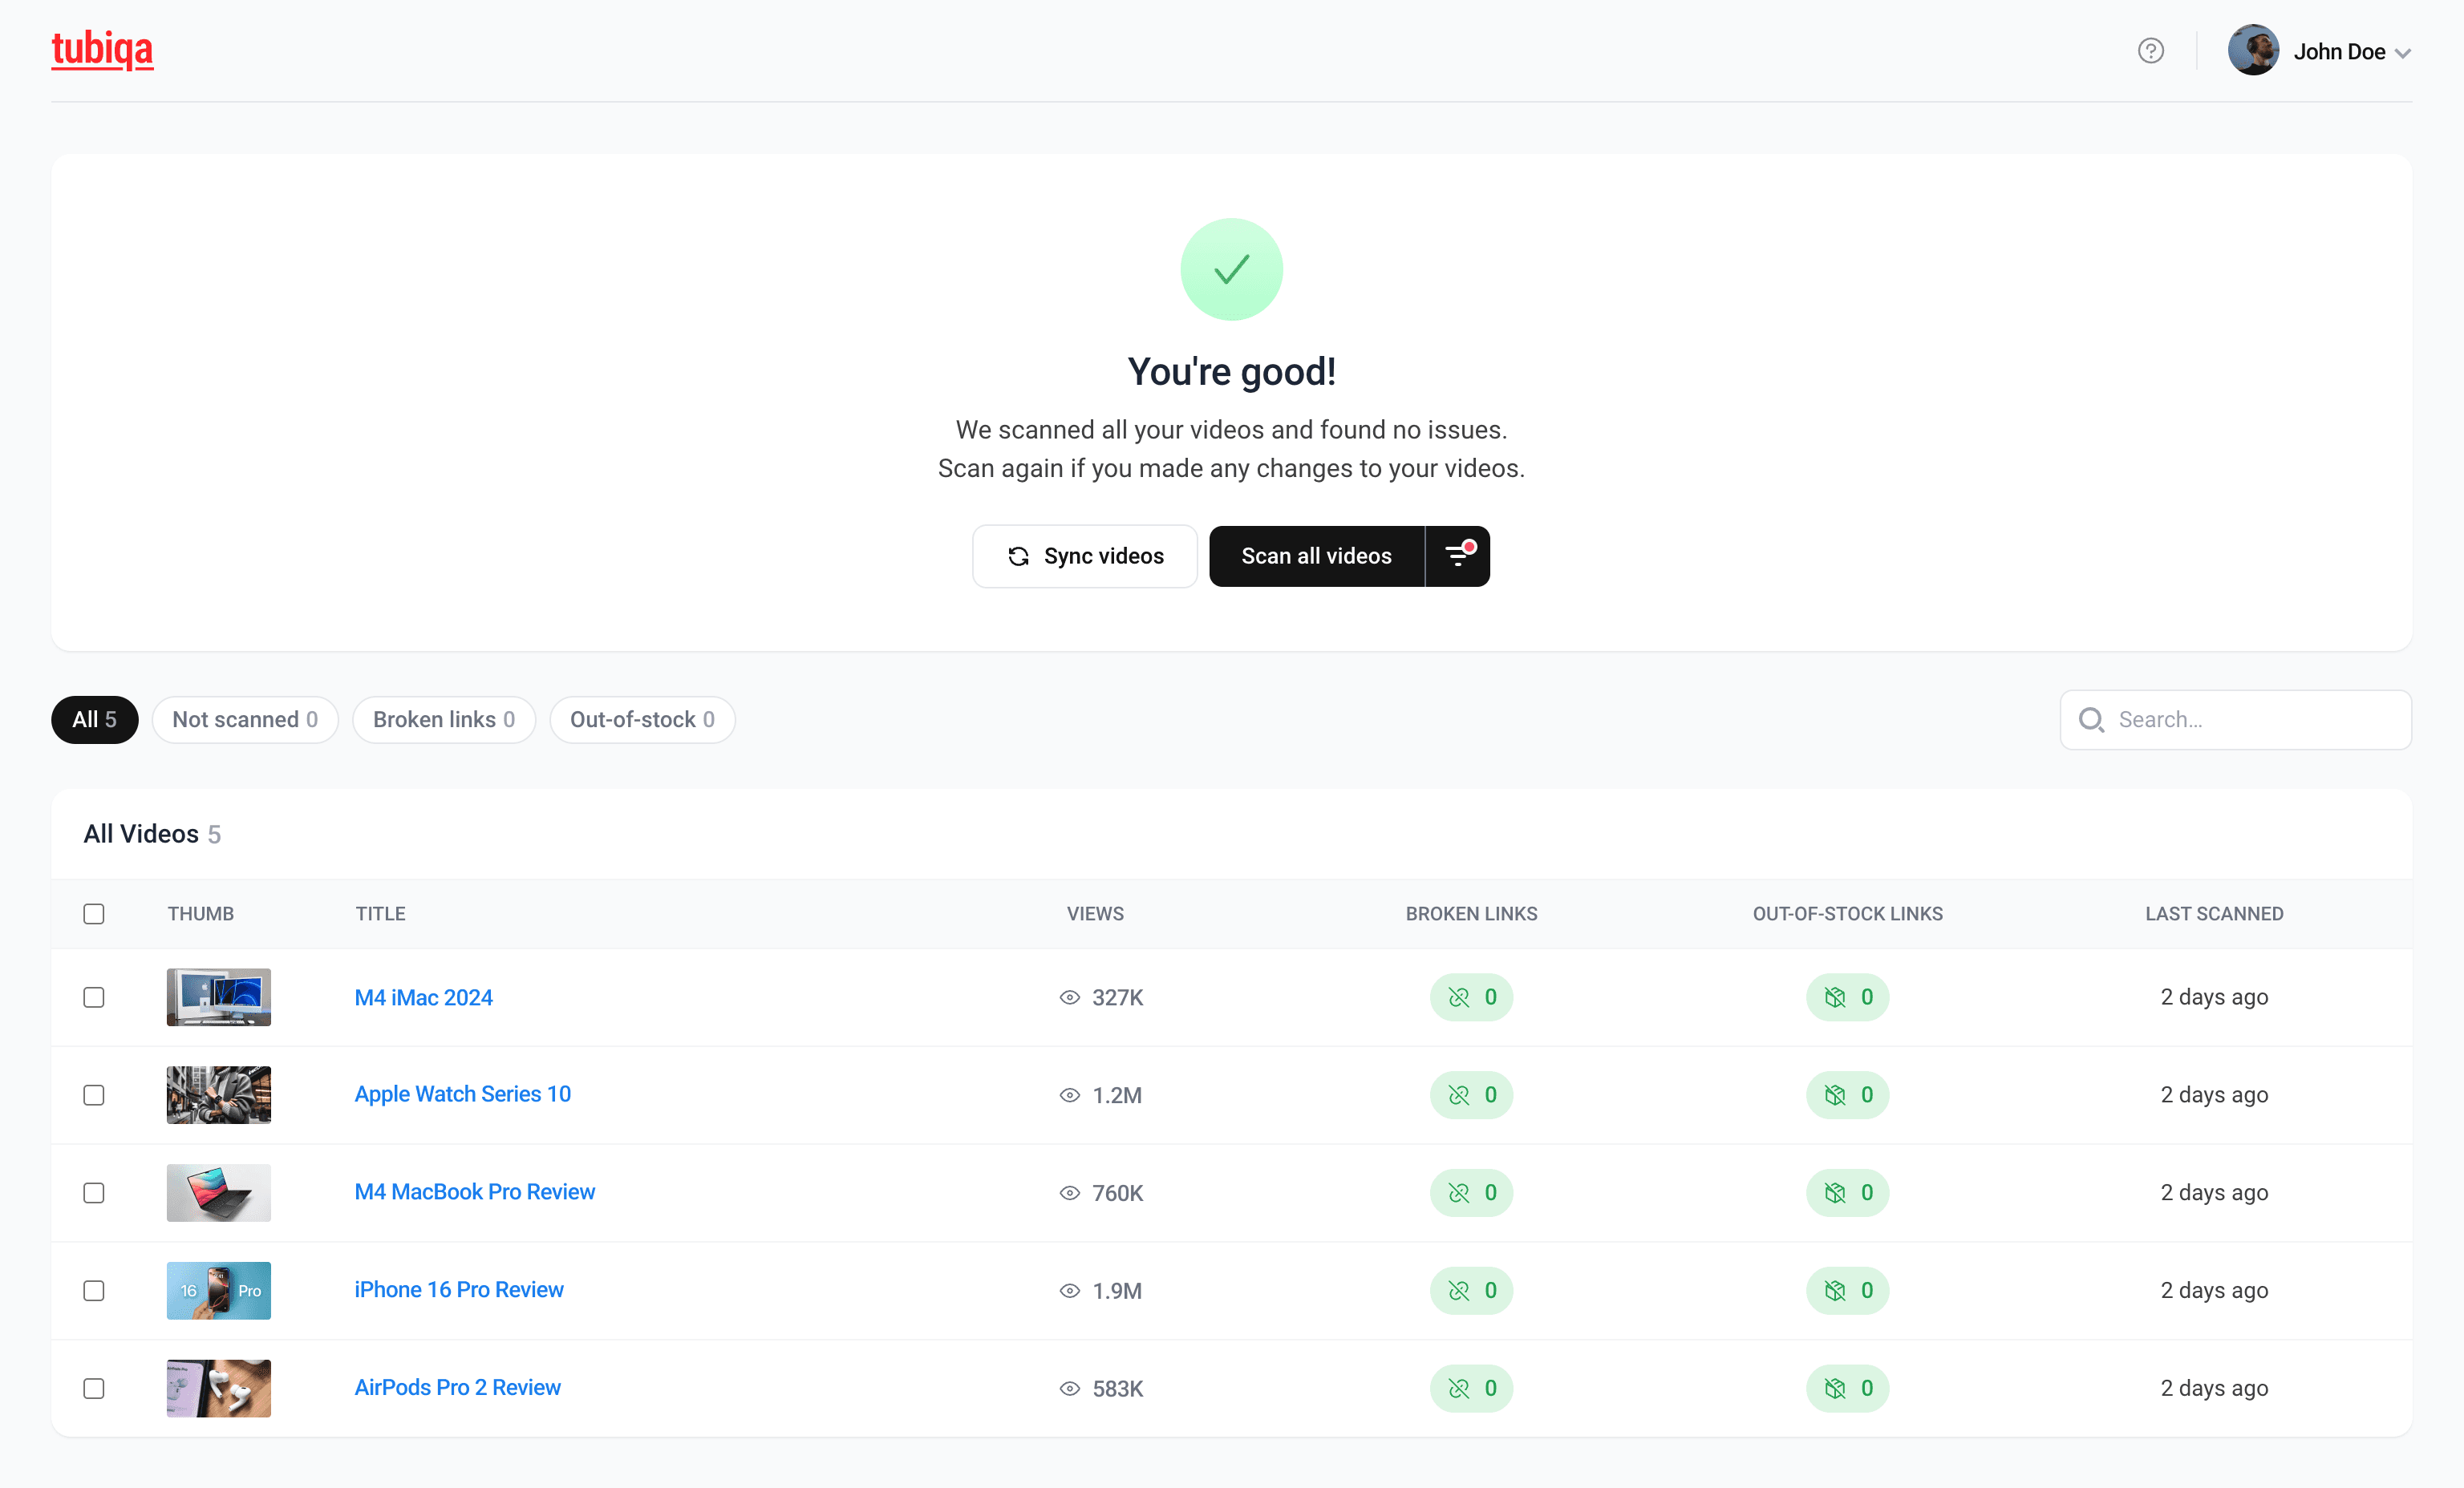Click the eye icon beside 760K views
2464x1488 pixels.
click(1070, 1193)
